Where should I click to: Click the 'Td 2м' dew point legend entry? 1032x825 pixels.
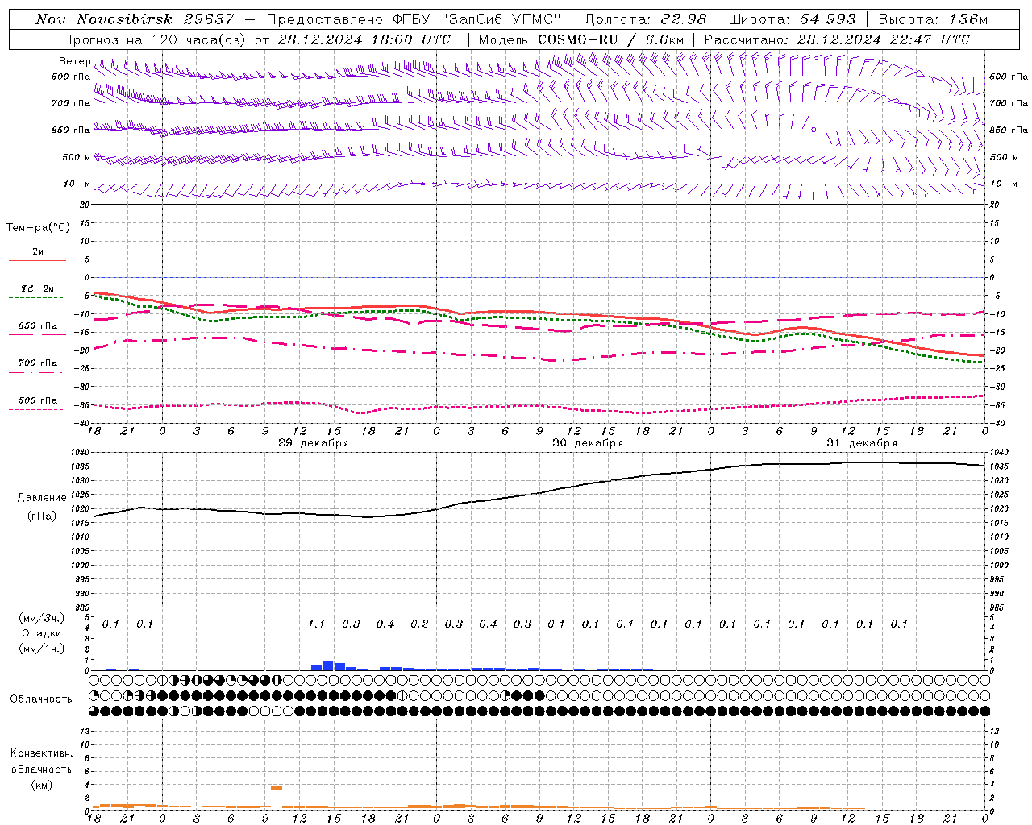(x=38, y=288)
